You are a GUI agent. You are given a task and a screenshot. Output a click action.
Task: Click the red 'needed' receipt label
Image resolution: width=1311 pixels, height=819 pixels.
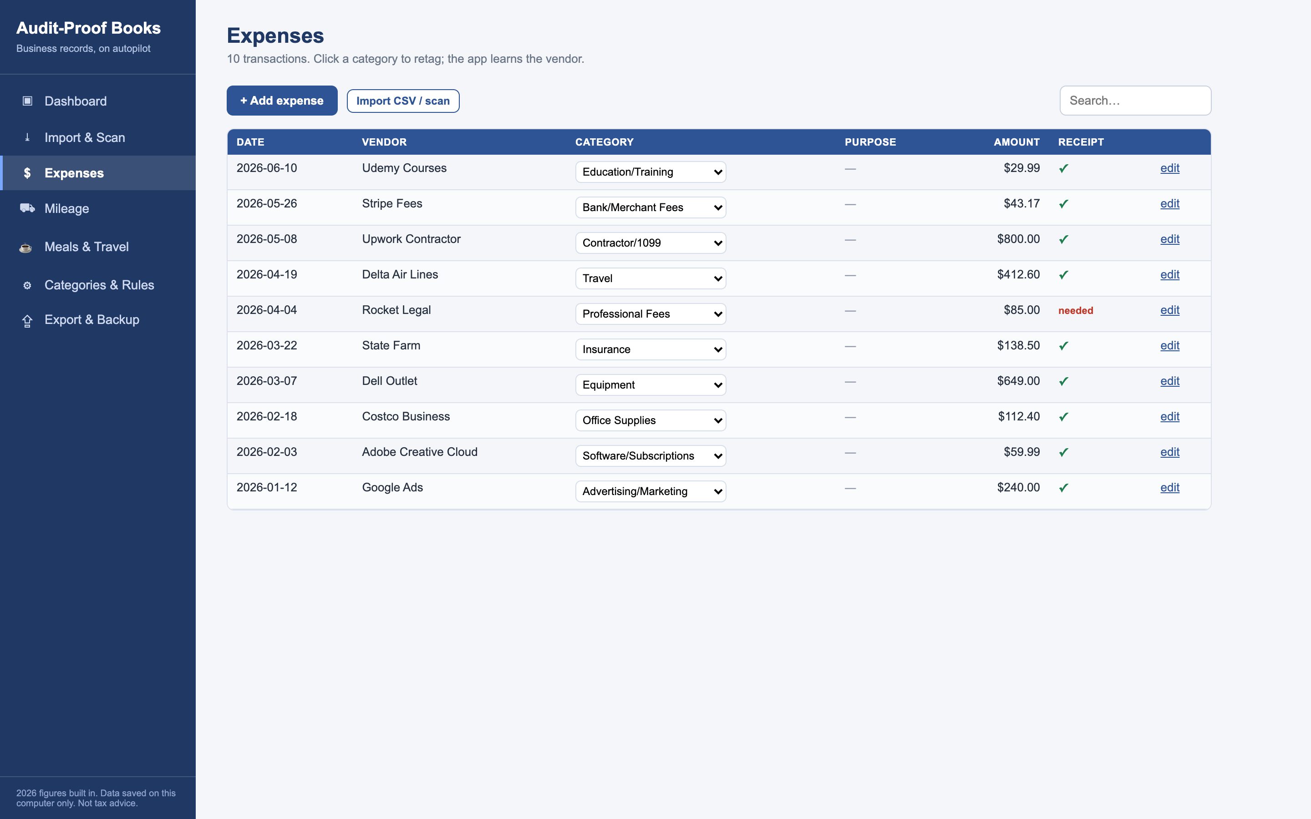coord(1075,310)
